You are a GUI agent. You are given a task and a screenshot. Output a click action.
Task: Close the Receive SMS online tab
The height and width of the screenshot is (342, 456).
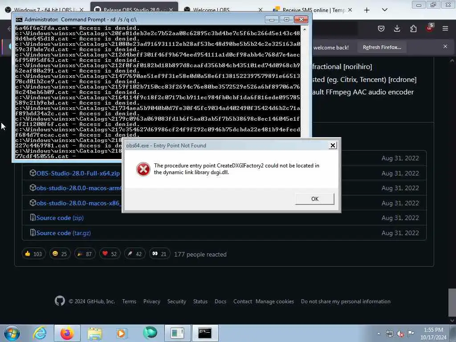coord(350,10)
